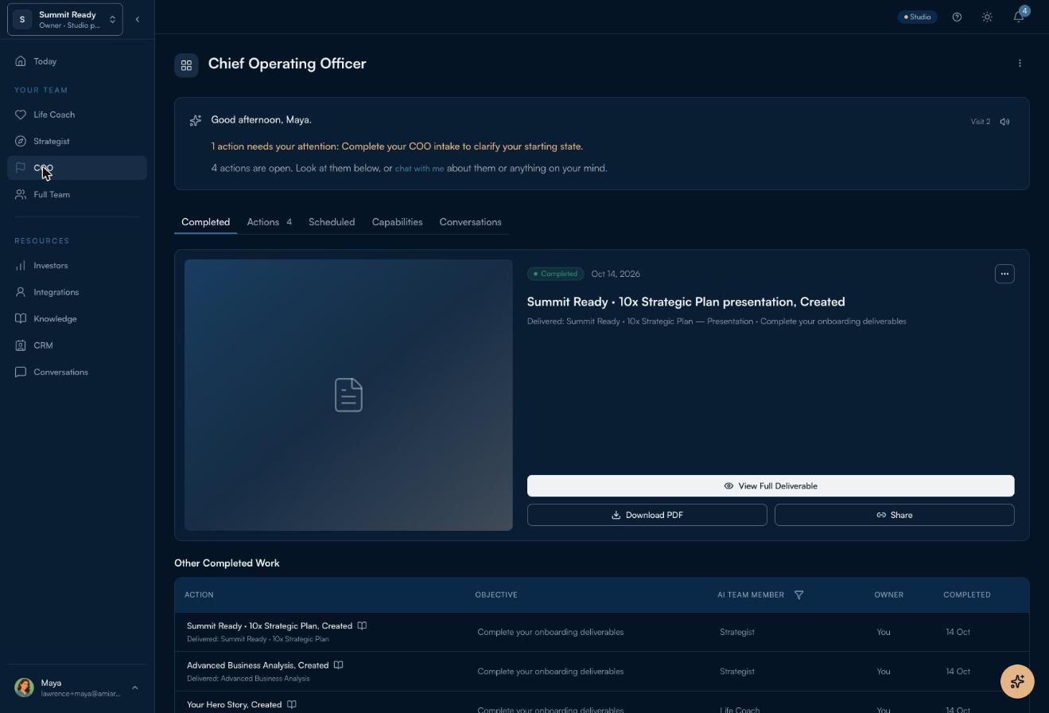Click the Share button

click(894, 515)
